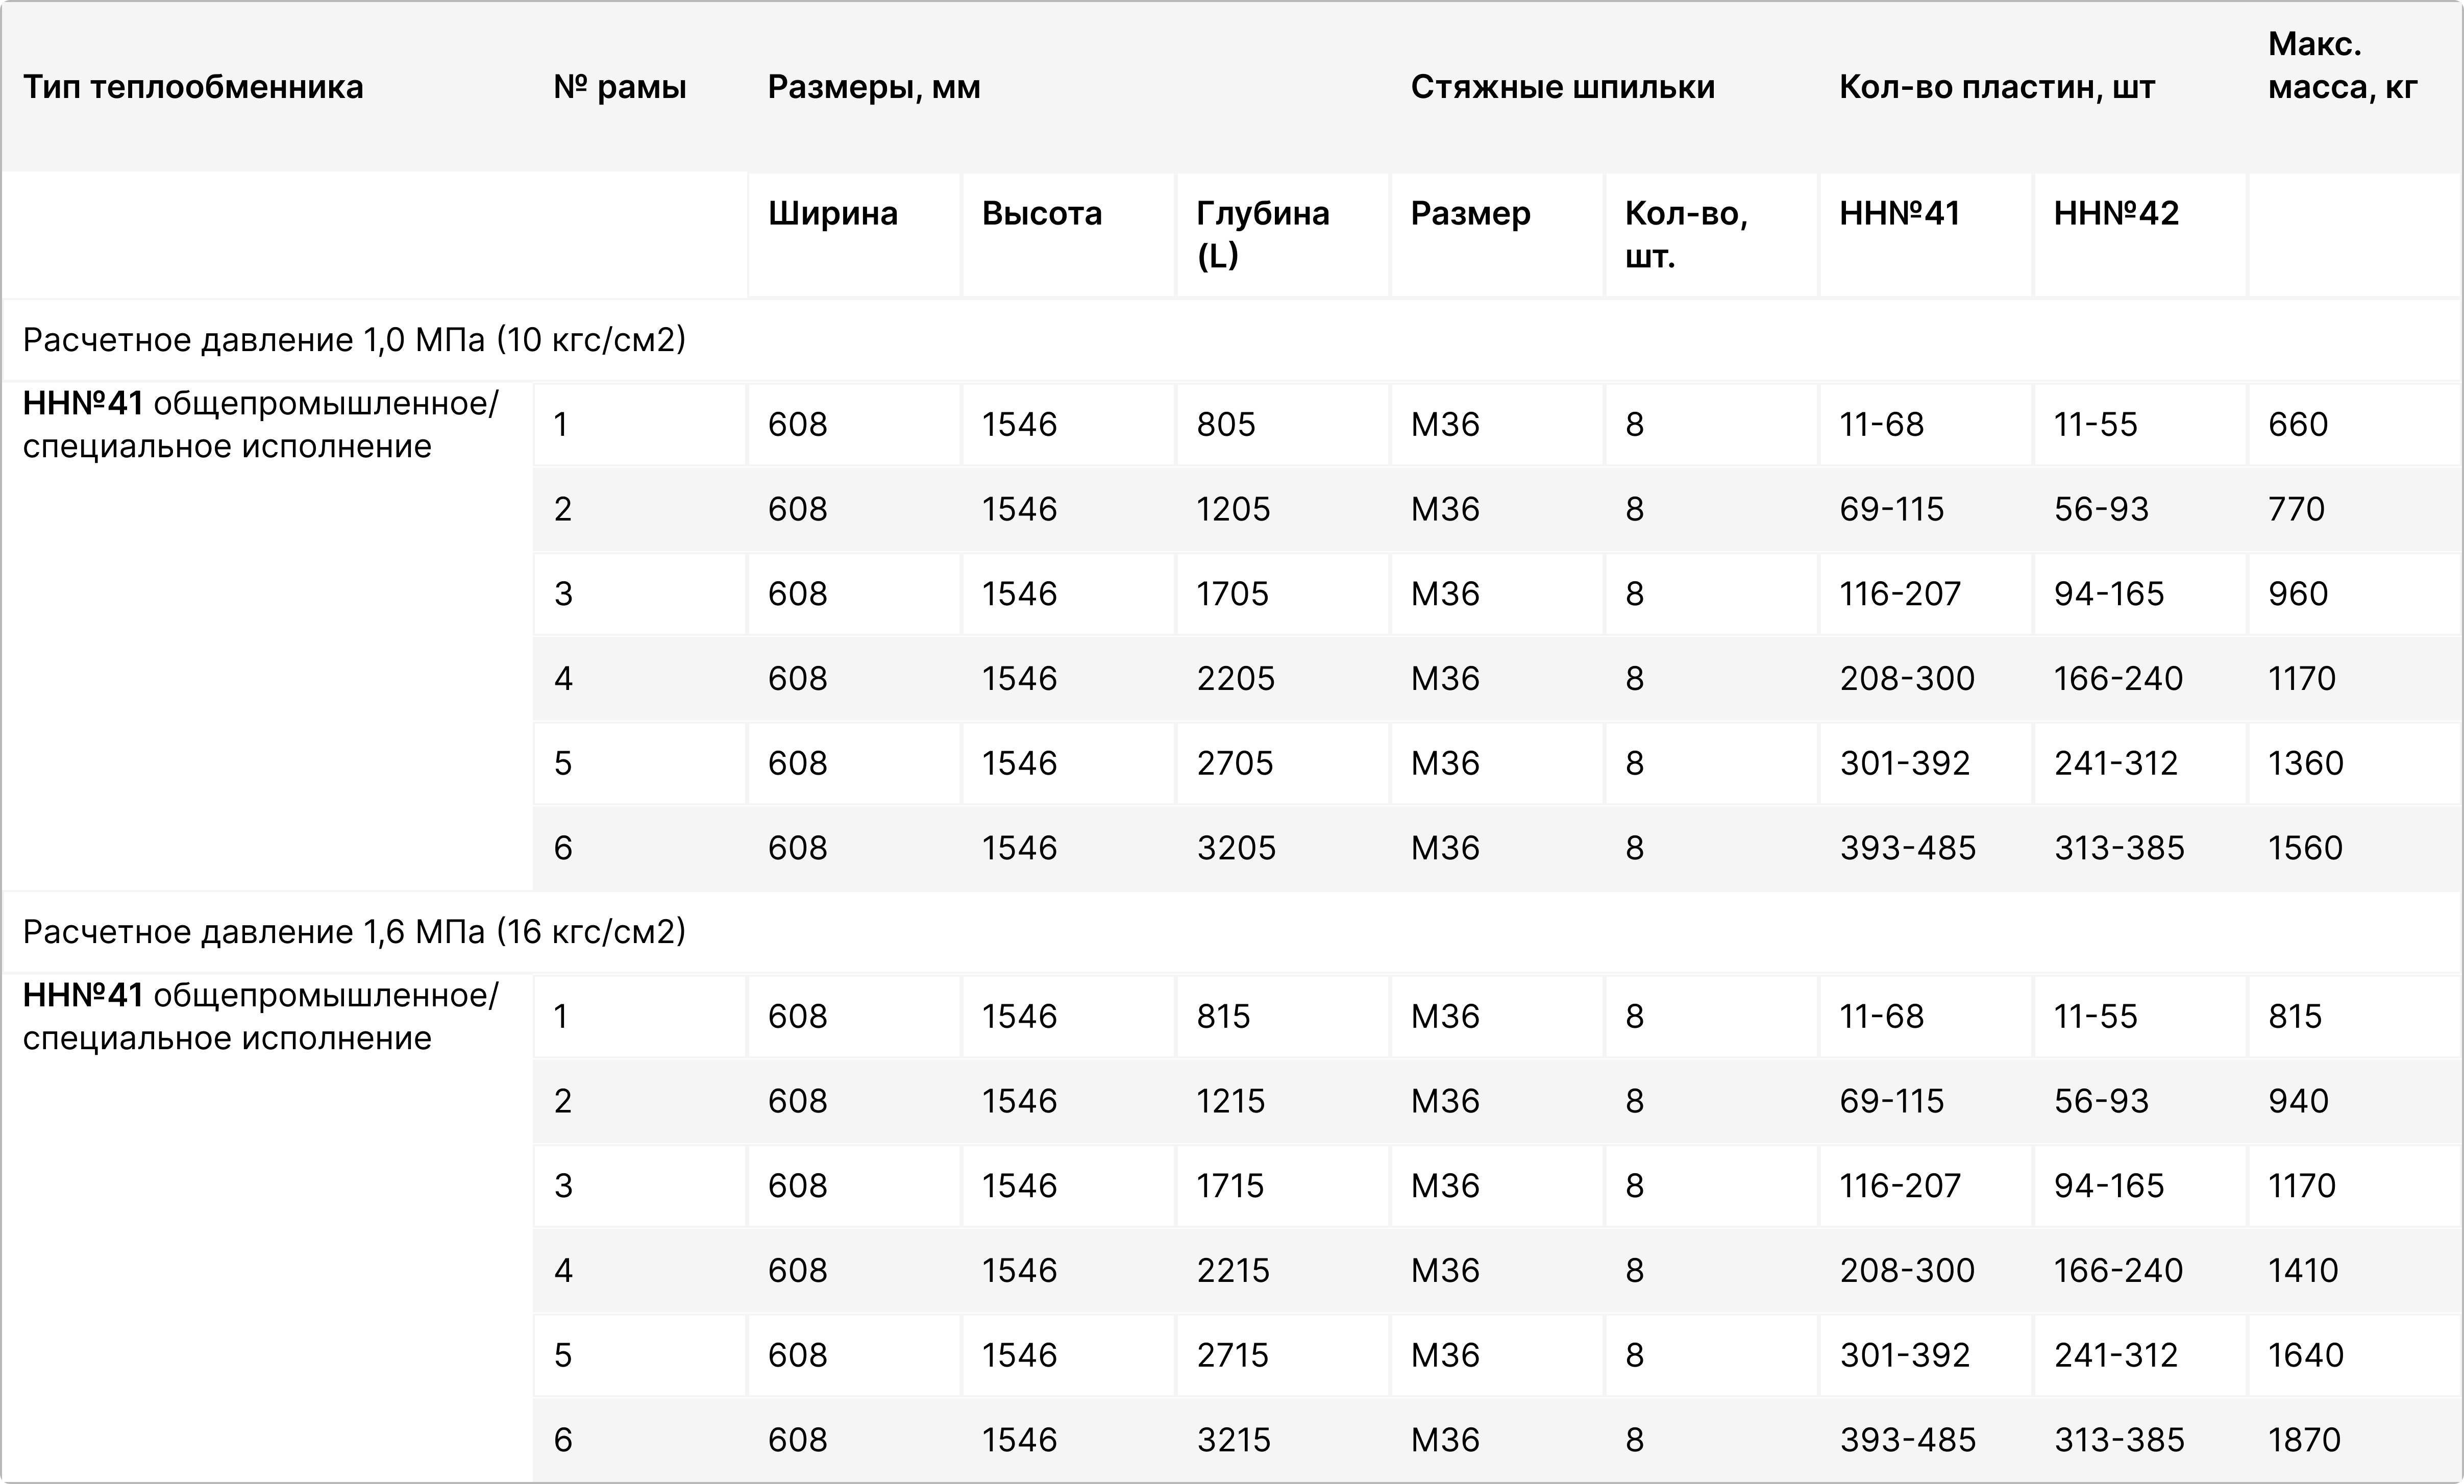
Task: Click the 'Тип теплообменника' column header
Action: pyautogui.click(x=193, y=87)
